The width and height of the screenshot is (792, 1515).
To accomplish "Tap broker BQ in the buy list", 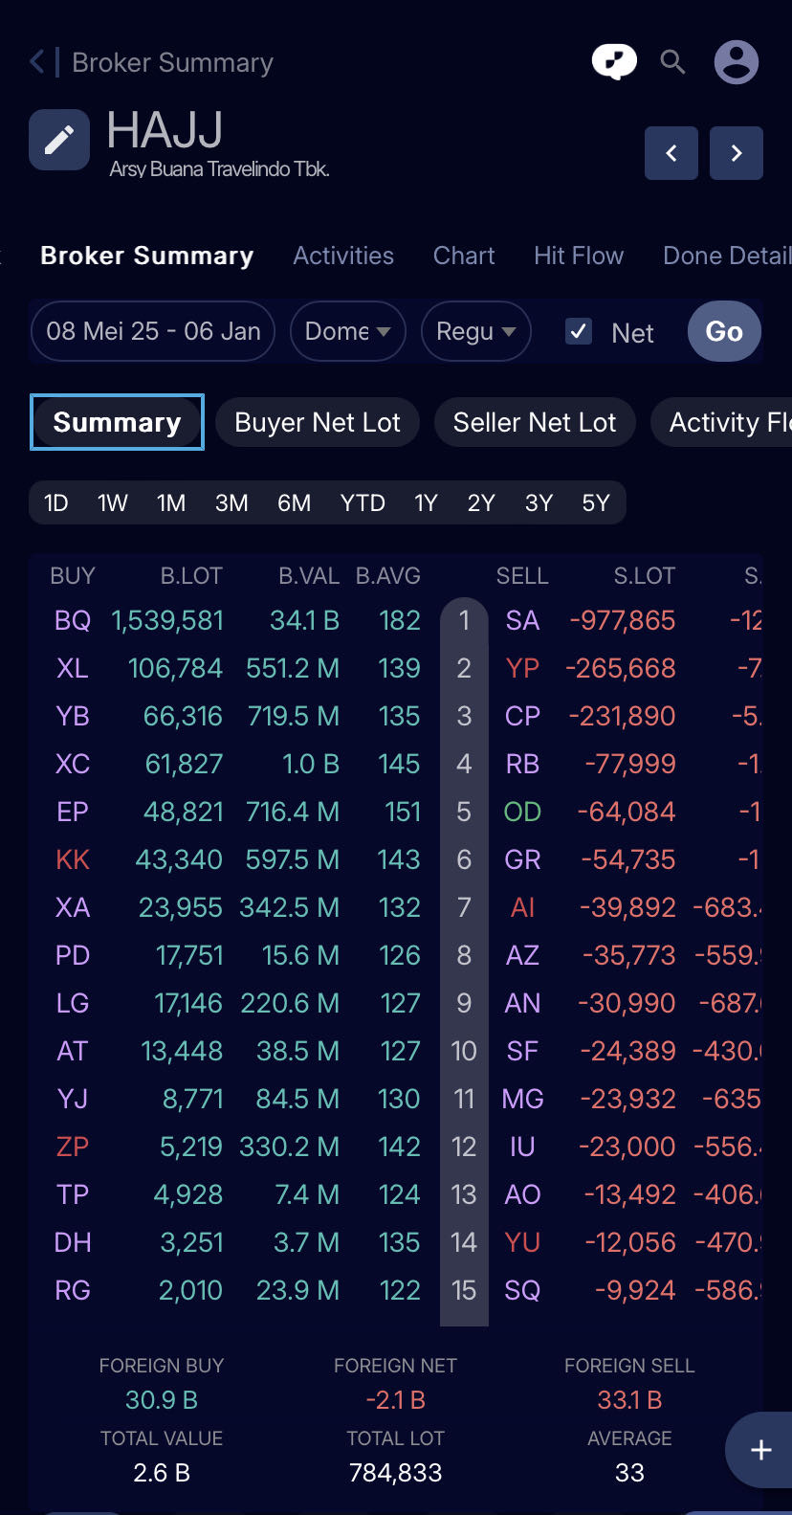I will click(x=73, y=621).
